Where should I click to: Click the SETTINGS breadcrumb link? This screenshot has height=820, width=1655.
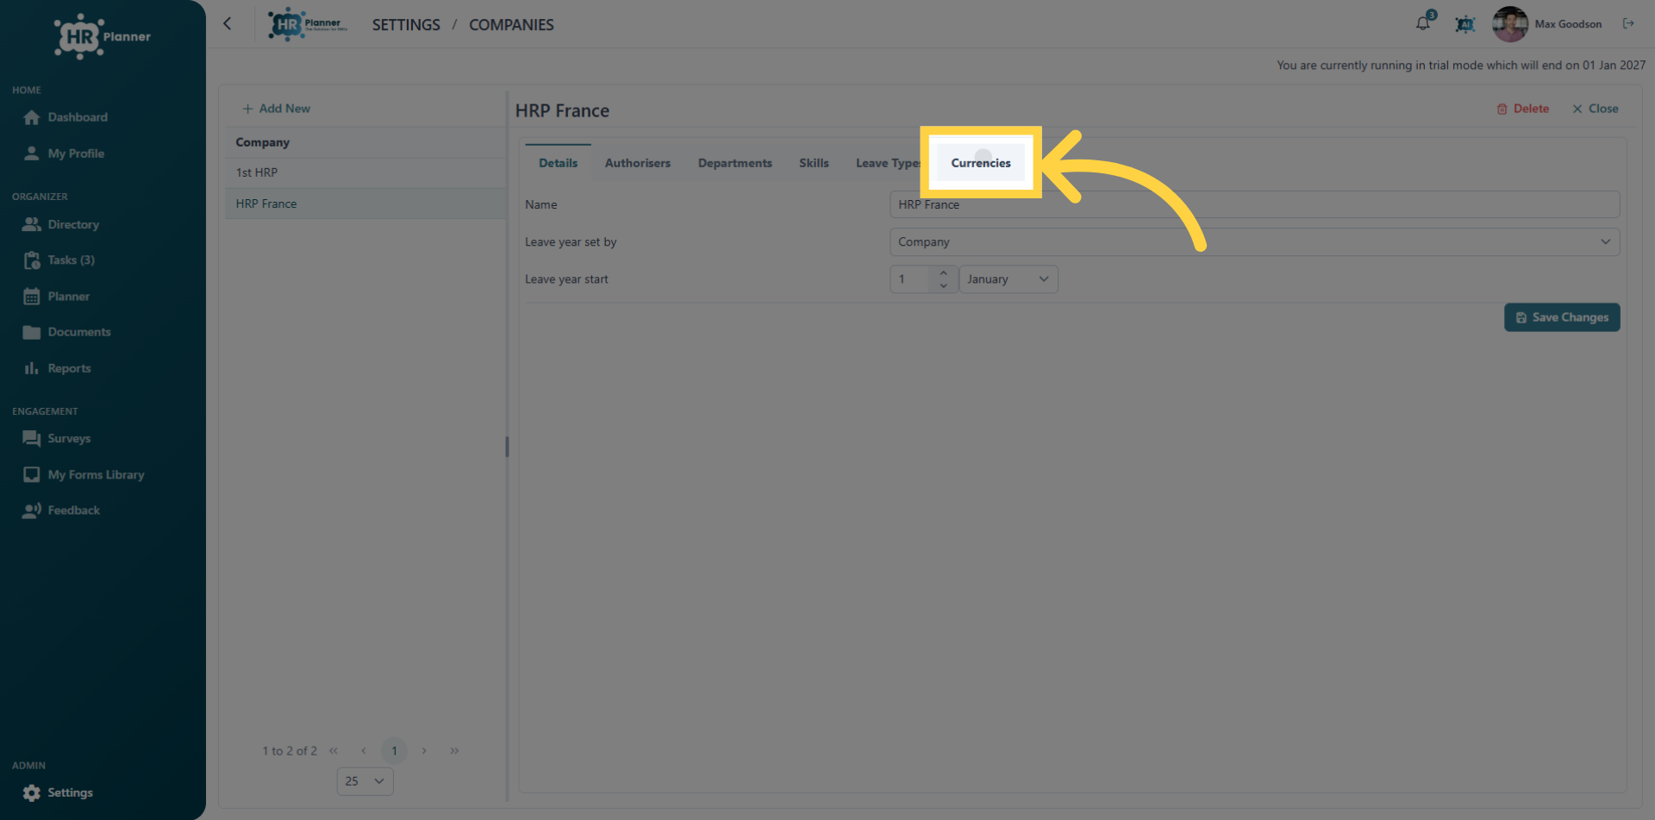coord(406,25)
